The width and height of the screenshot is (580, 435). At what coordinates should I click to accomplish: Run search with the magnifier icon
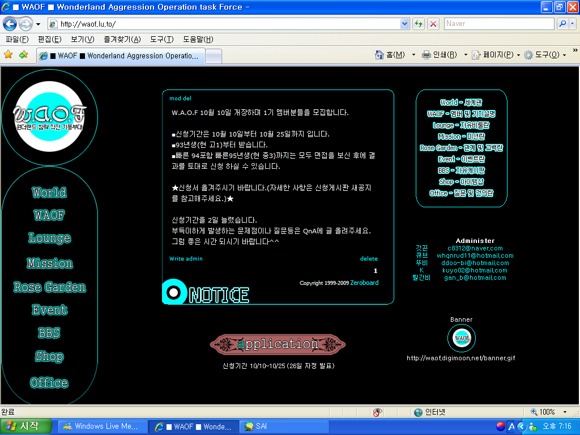562,24
